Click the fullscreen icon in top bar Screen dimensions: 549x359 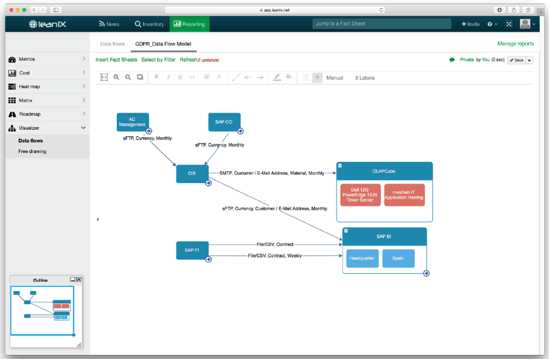(508, 24)
